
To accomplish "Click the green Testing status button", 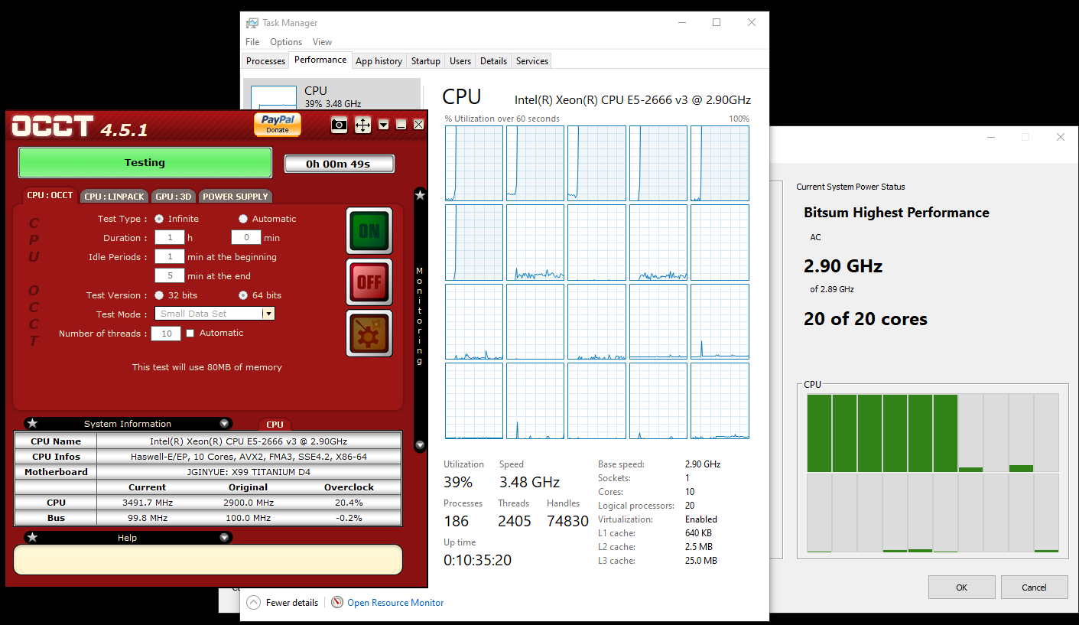I will tap(145, 162).
